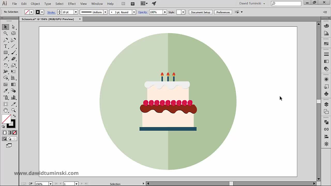Select the Pencil tool
Screen dimensions: 331x186
click(x=5, y=59)
